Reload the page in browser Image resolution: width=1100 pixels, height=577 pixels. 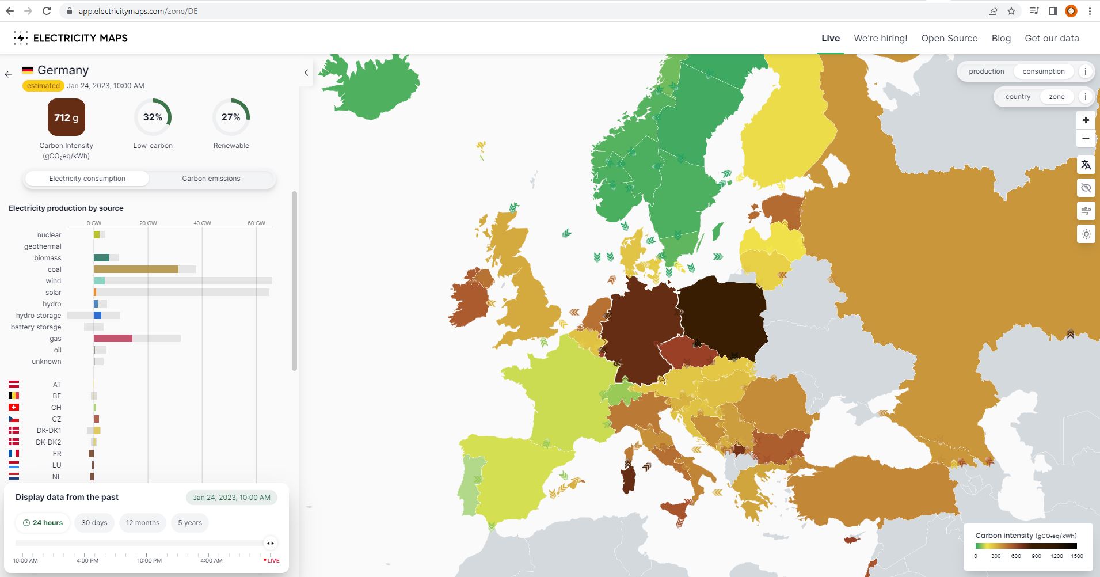pyautogui.click(x=47, y=11)
